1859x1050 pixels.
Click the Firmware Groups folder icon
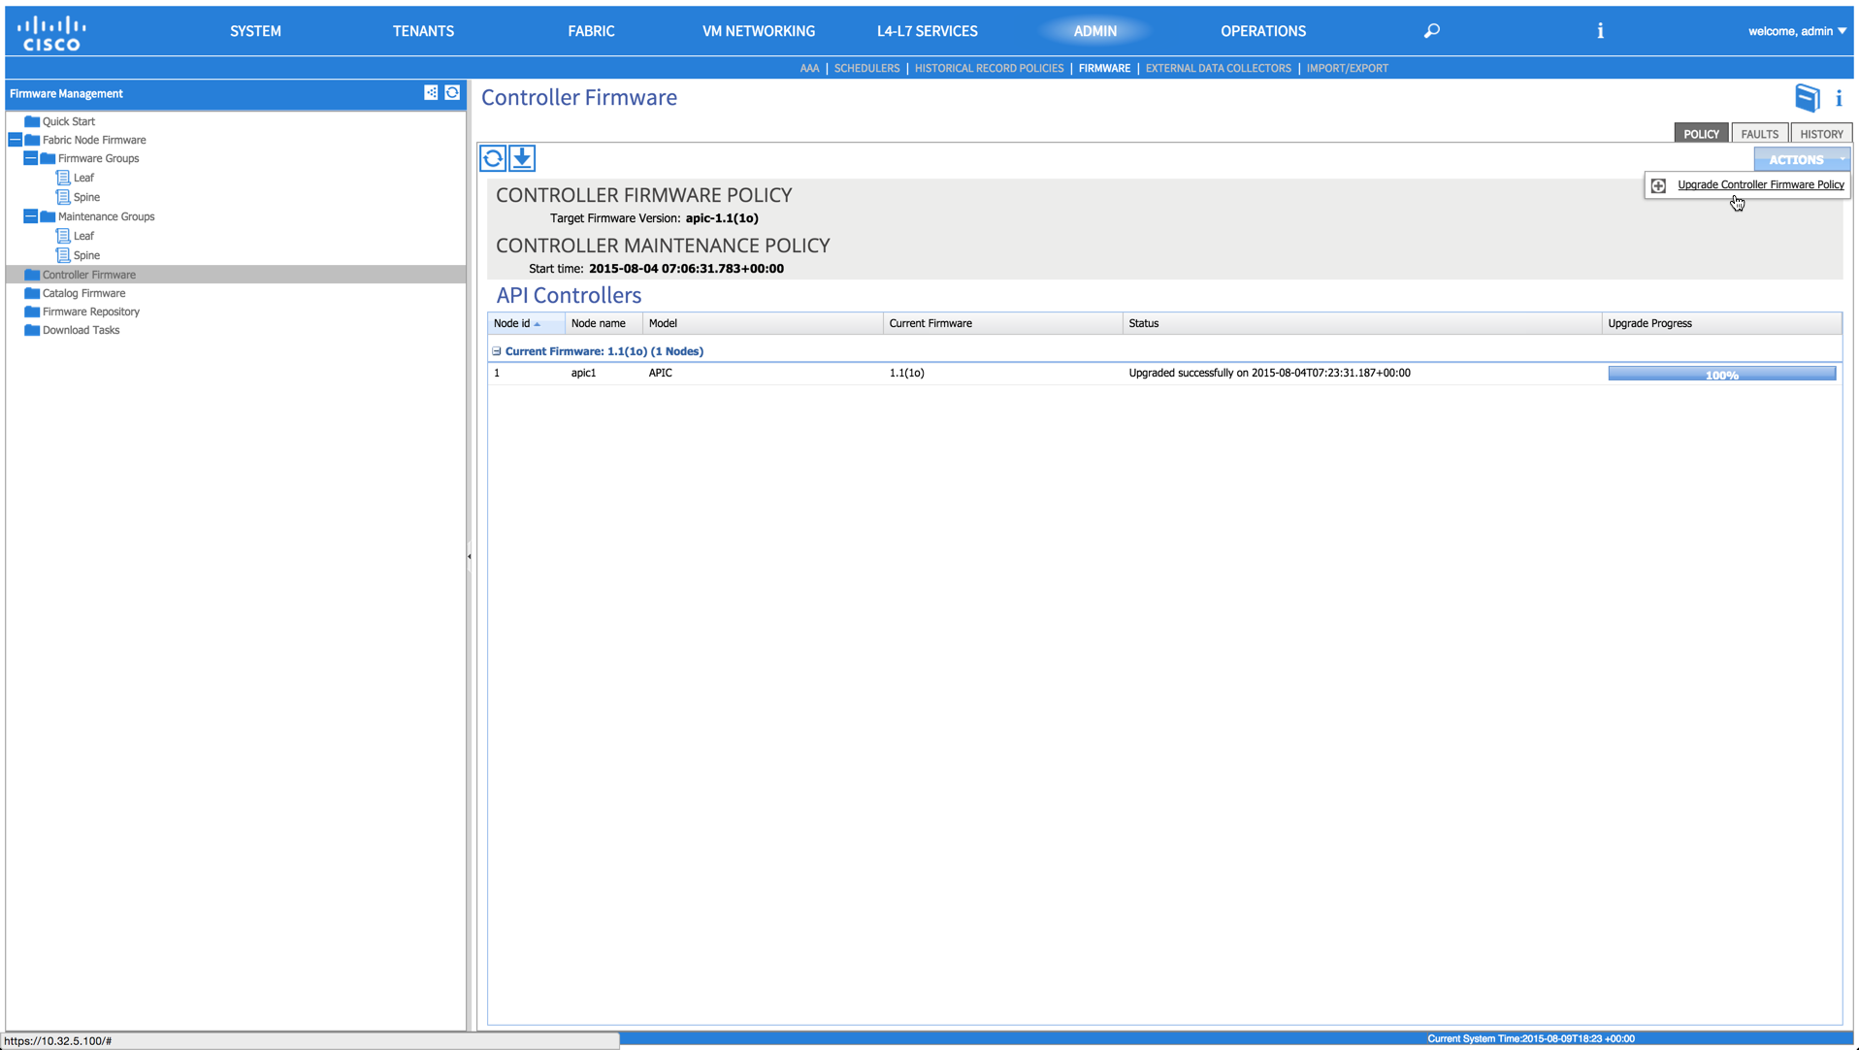tap(48, 158)
